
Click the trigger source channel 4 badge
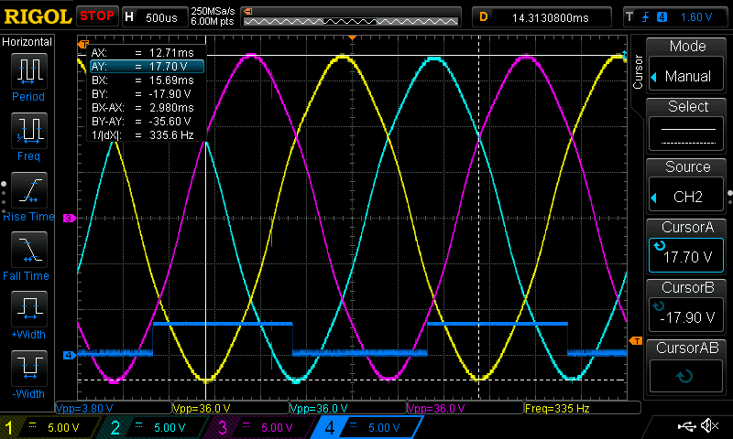click(x=662, y=17)
